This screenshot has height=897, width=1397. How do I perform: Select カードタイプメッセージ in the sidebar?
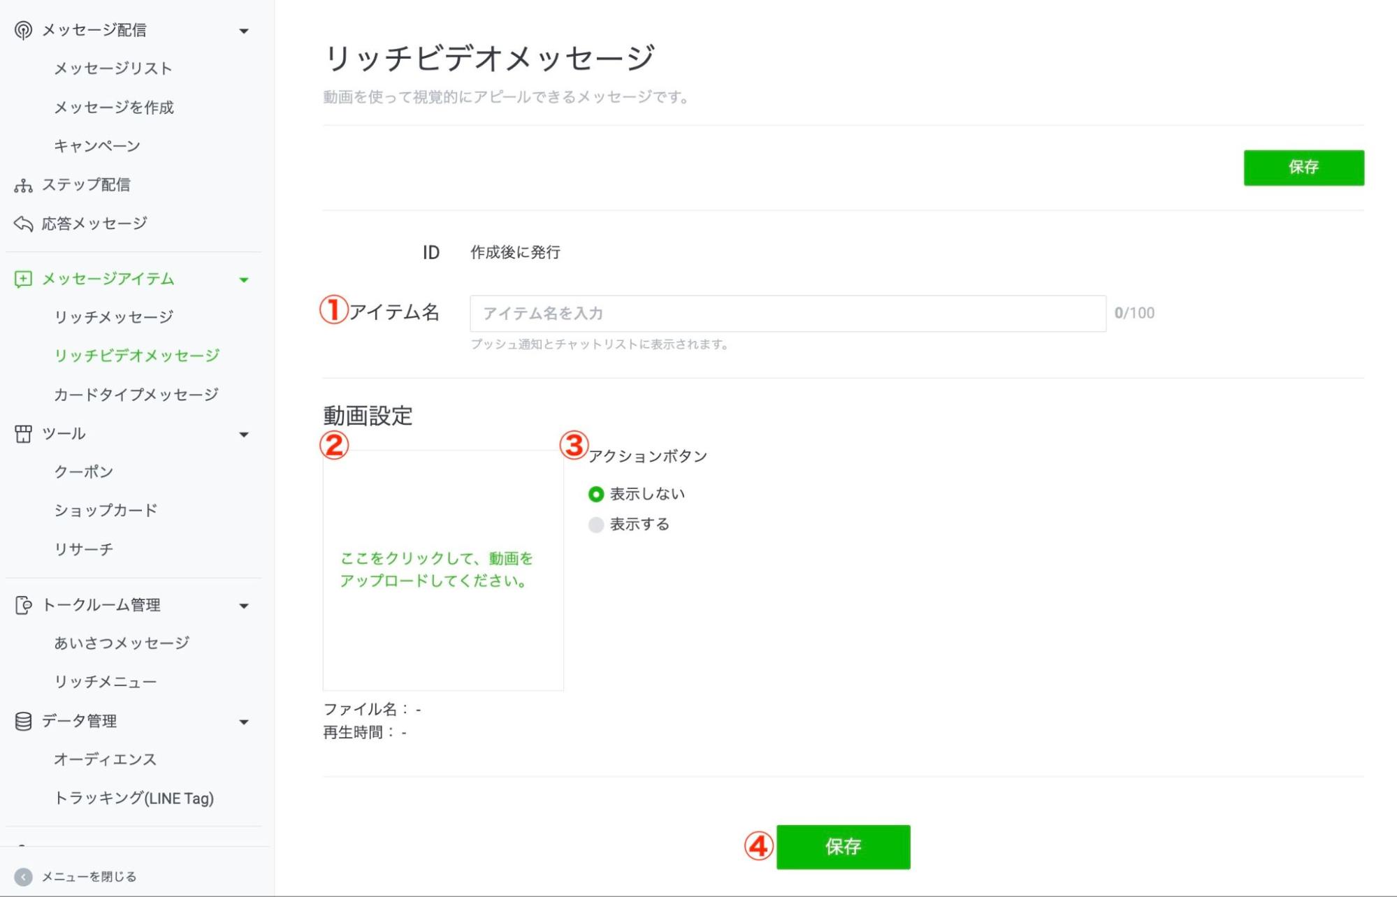136,393
